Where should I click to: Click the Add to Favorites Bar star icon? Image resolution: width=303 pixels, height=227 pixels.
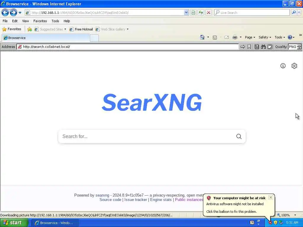pyautogui.click(x=30, y=29)
